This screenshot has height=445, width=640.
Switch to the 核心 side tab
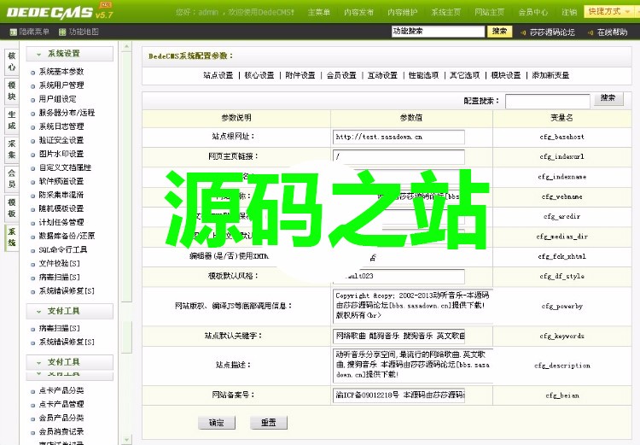[12, 61]
